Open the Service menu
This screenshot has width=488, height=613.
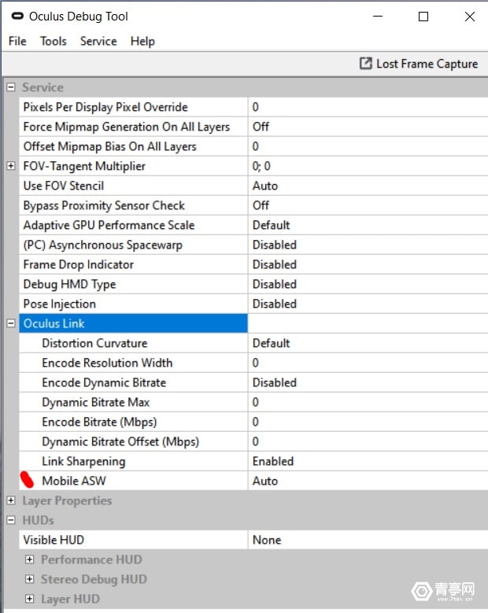point(98,41)
